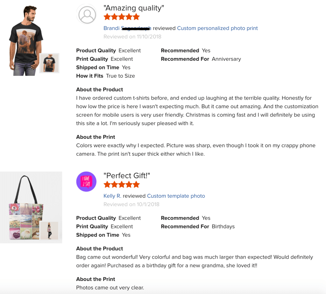This screenshot has height=294, width=326.
Task: Click "Reviewed on 10/1/2018" date text
Action: click(x=131, y=204)
